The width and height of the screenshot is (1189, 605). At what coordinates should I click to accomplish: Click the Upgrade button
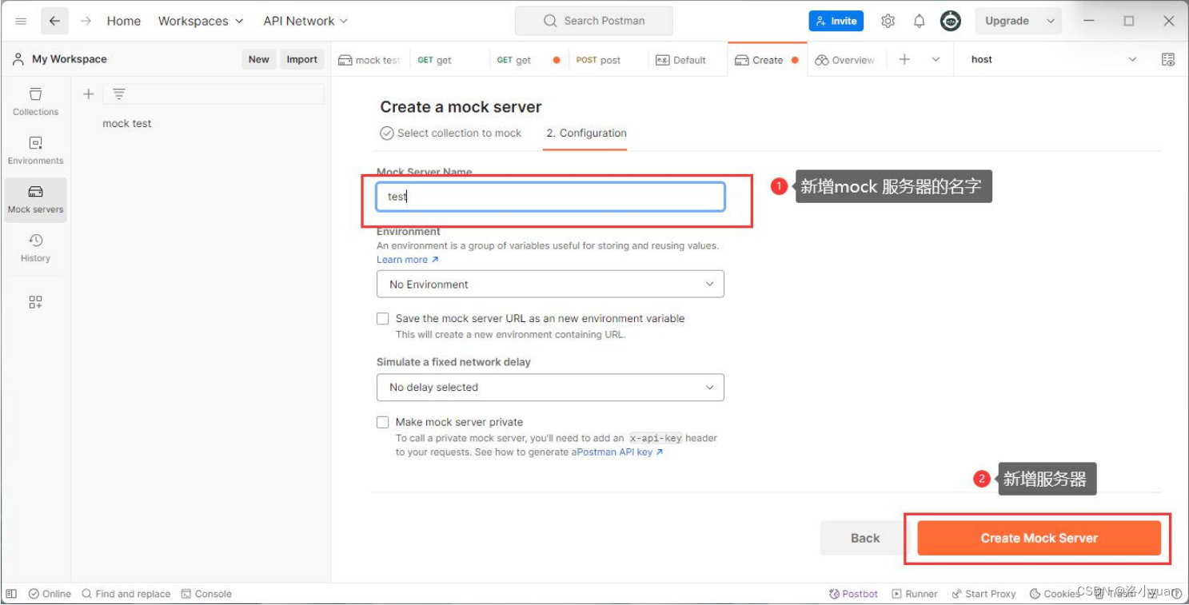(1007, 21)
